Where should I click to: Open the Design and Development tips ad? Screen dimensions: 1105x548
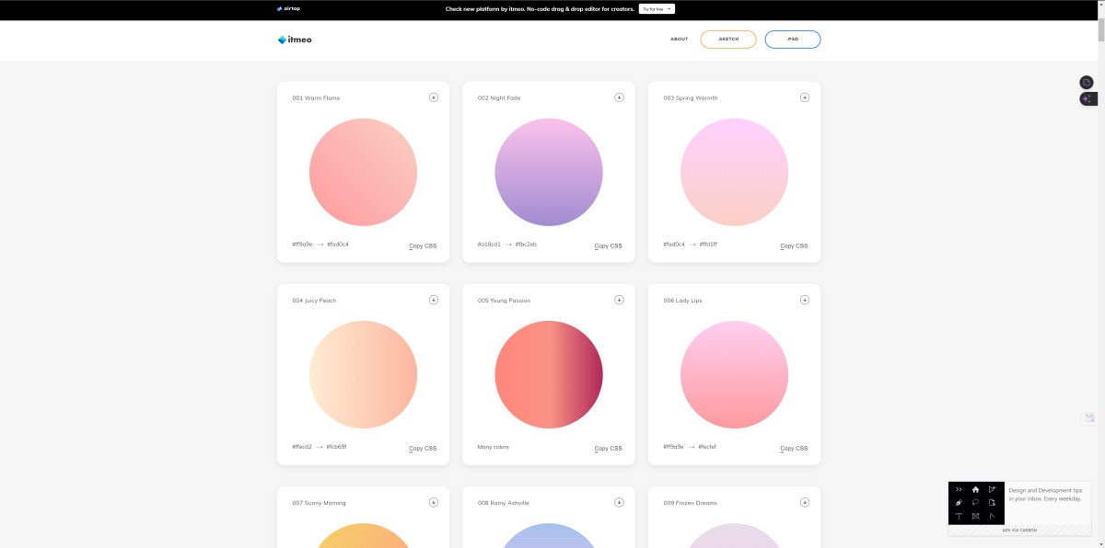(1044, 495)
